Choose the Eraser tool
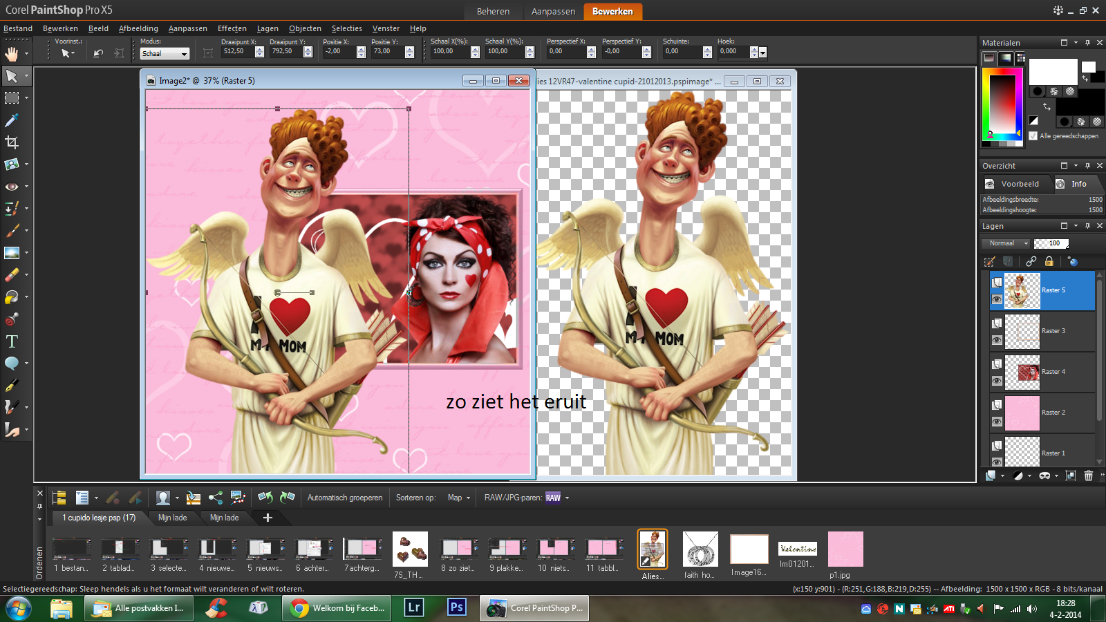Viewport: 1106px width, 622px height. point(12,275)
